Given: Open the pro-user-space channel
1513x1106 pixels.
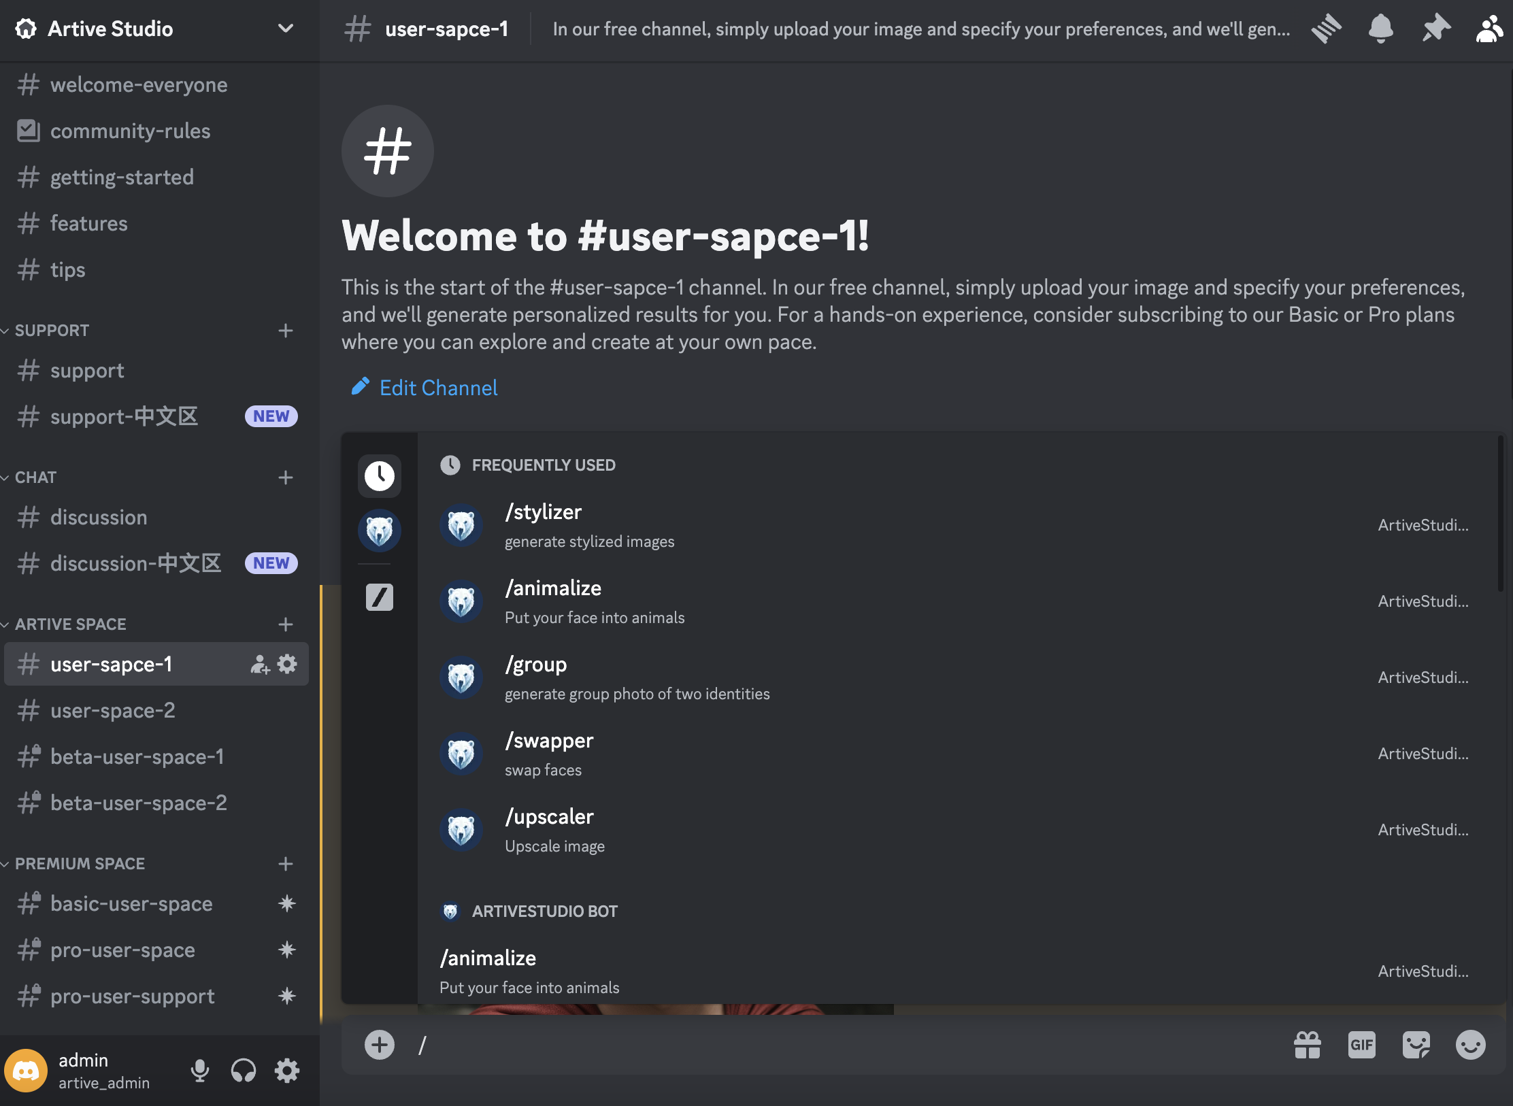Looking at the screenshot, I should point(156,950).
